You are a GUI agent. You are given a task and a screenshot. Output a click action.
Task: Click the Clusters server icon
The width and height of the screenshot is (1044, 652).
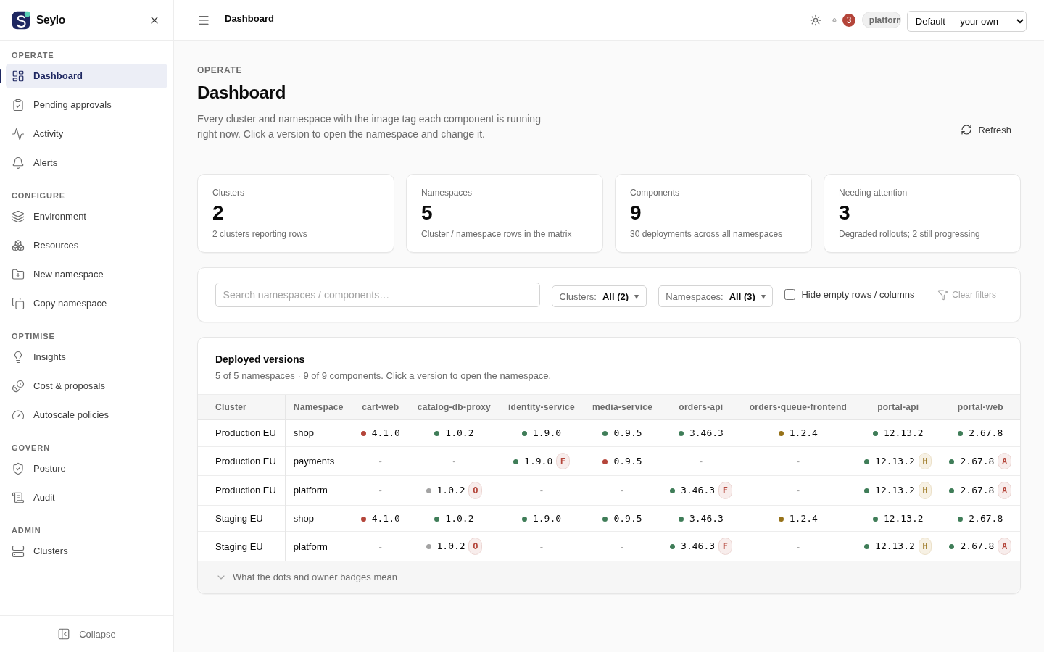click(x=18, y=551)
